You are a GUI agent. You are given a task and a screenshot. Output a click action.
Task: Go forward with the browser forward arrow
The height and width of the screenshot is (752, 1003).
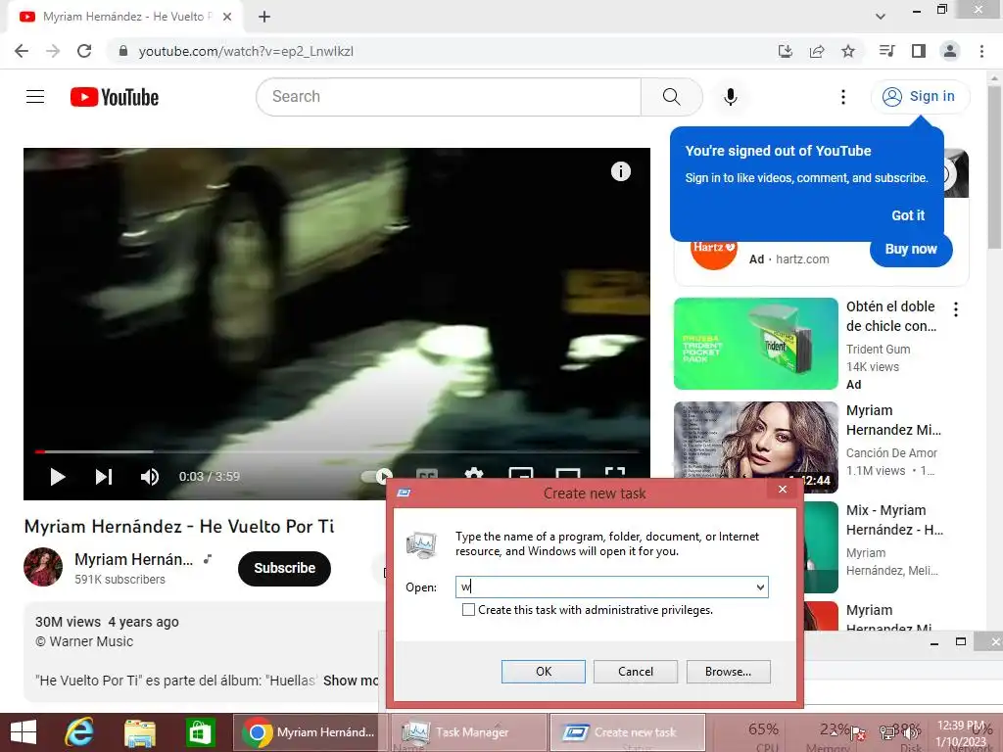tap(53, 51)
